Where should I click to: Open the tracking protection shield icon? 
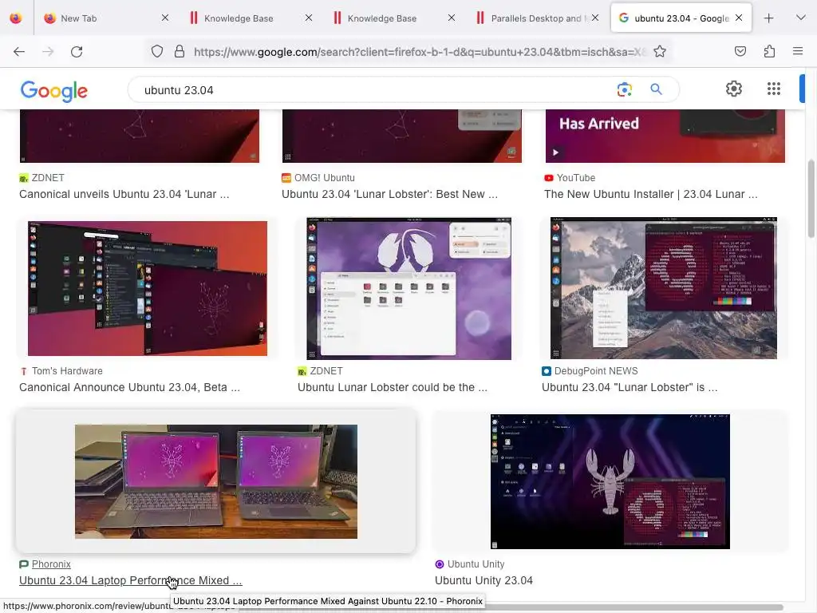pyautogui.click(x=157, y=51)
